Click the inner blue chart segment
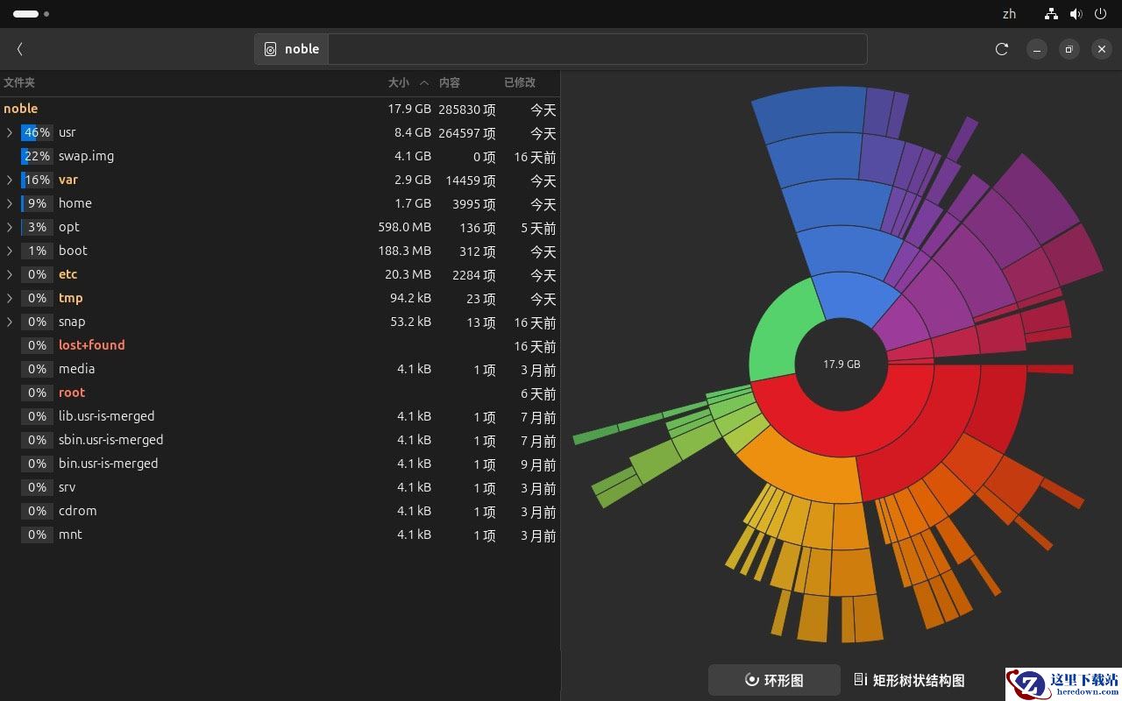The height and width of the screenshot is (701, 1122). click(x=853, y=295)
